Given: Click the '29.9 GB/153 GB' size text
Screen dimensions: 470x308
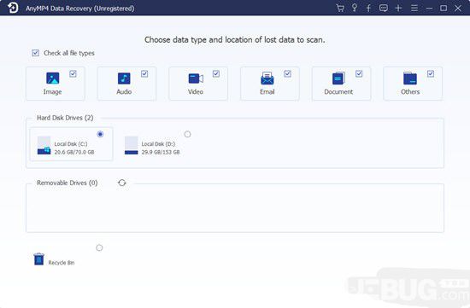Looking at the screenshot, I should click(x=161, y=152).
